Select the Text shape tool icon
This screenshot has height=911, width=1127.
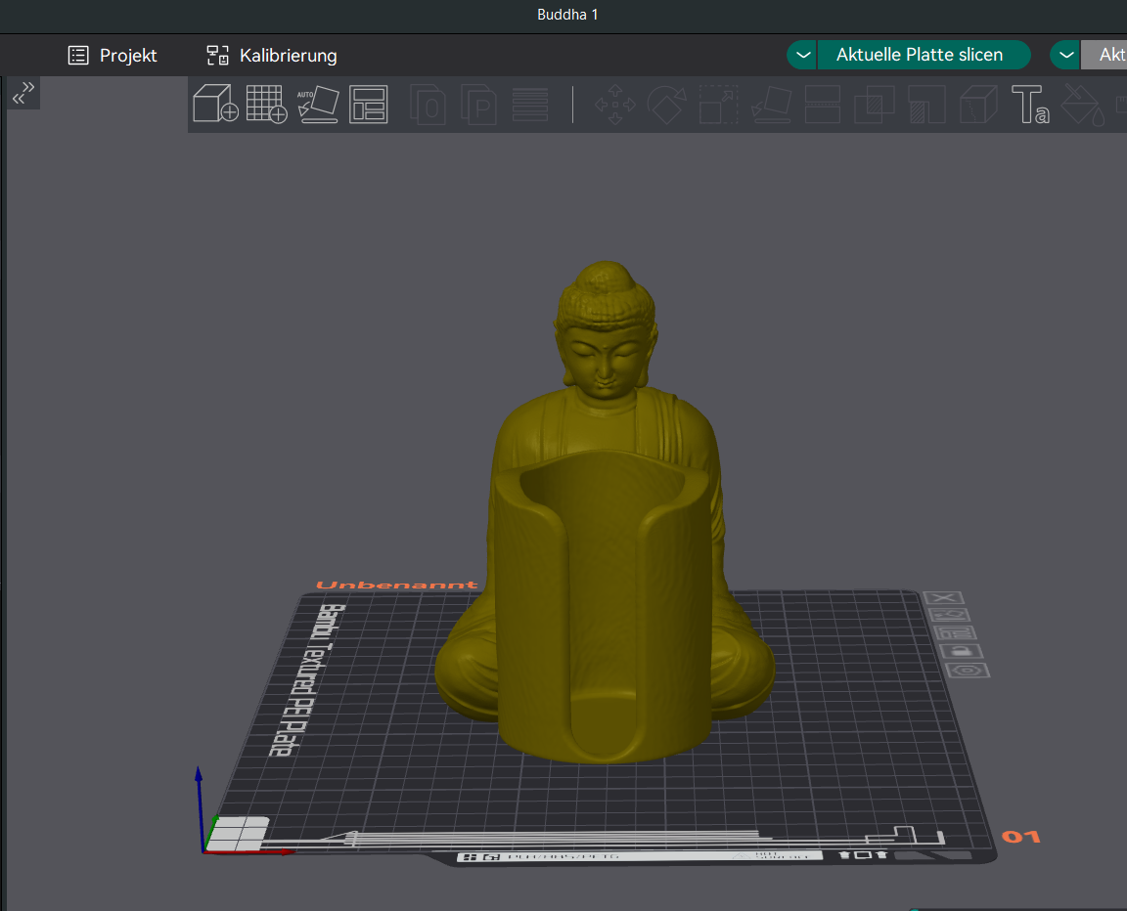pos(1030,104)
